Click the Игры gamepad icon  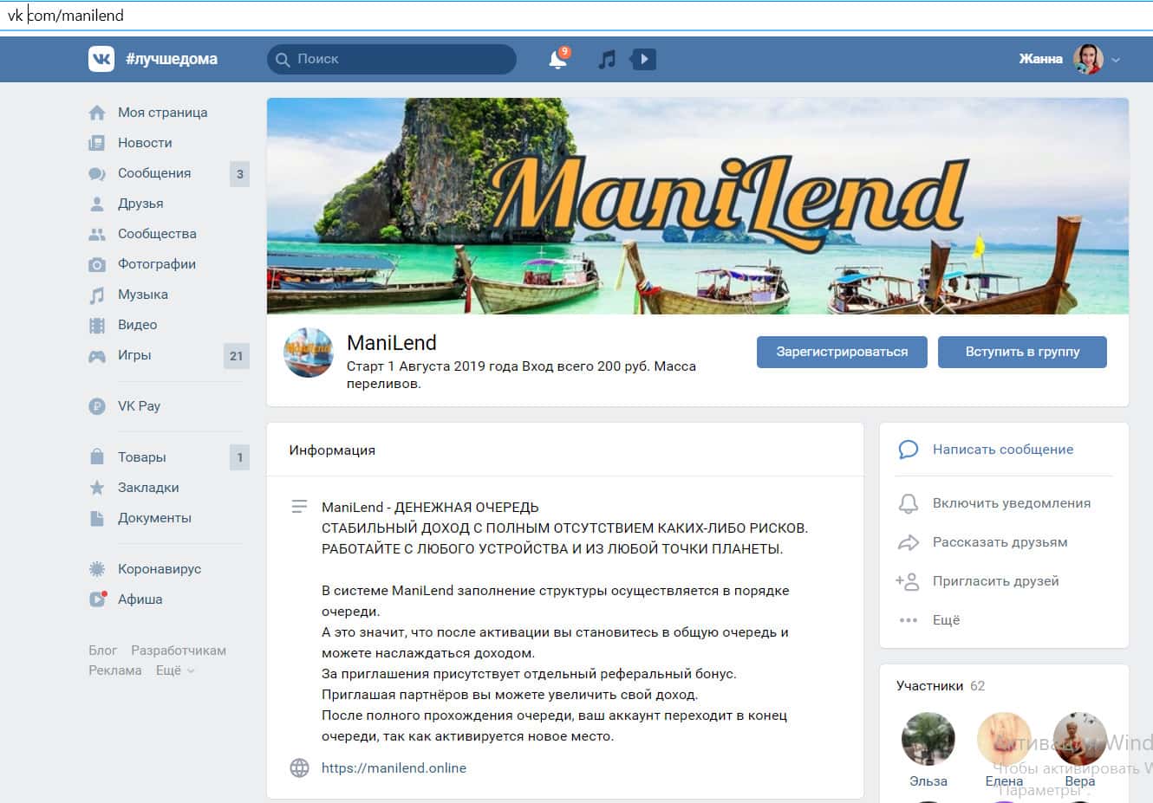pos(97,355)
